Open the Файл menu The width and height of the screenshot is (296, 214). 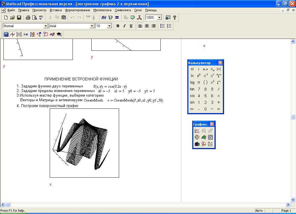pos(11,10)
